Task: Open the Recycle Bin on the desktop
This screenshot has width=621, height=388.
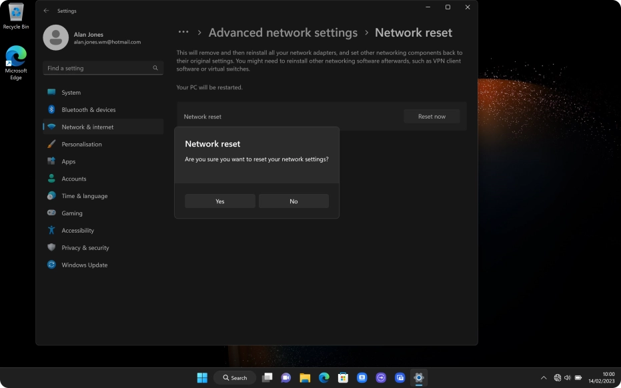Action: click(x=15, y=13)
